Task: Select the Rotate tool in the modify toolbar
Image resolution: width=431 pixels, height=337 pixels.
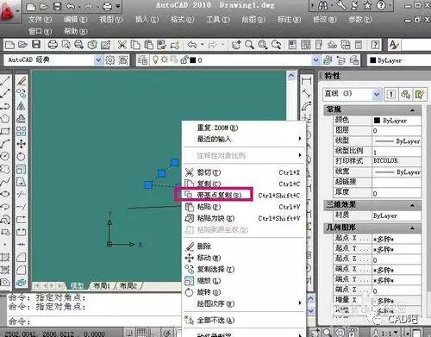Action: (x=22, y=156)
